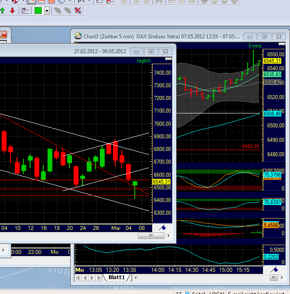The height and width of the screenshot is (294, 290).
Task: Click the Mo label on Chart3 time axis
Action: [80, 270]
